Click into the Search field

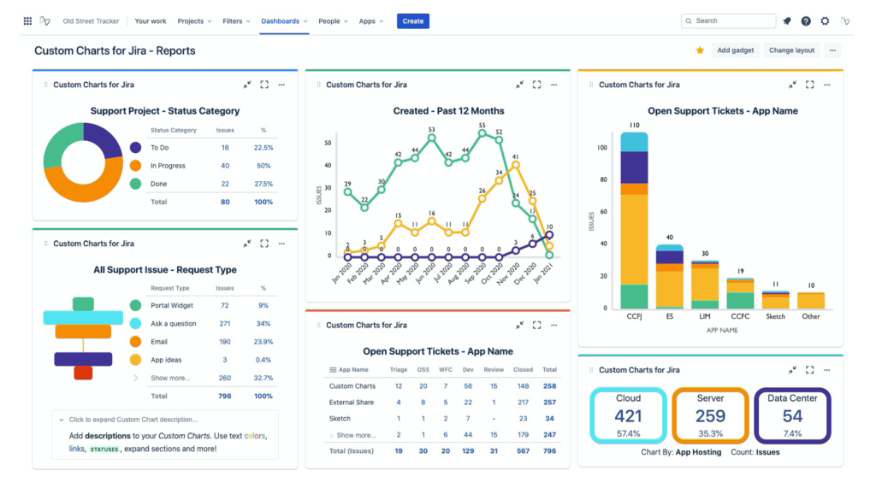tap(729, 21)
